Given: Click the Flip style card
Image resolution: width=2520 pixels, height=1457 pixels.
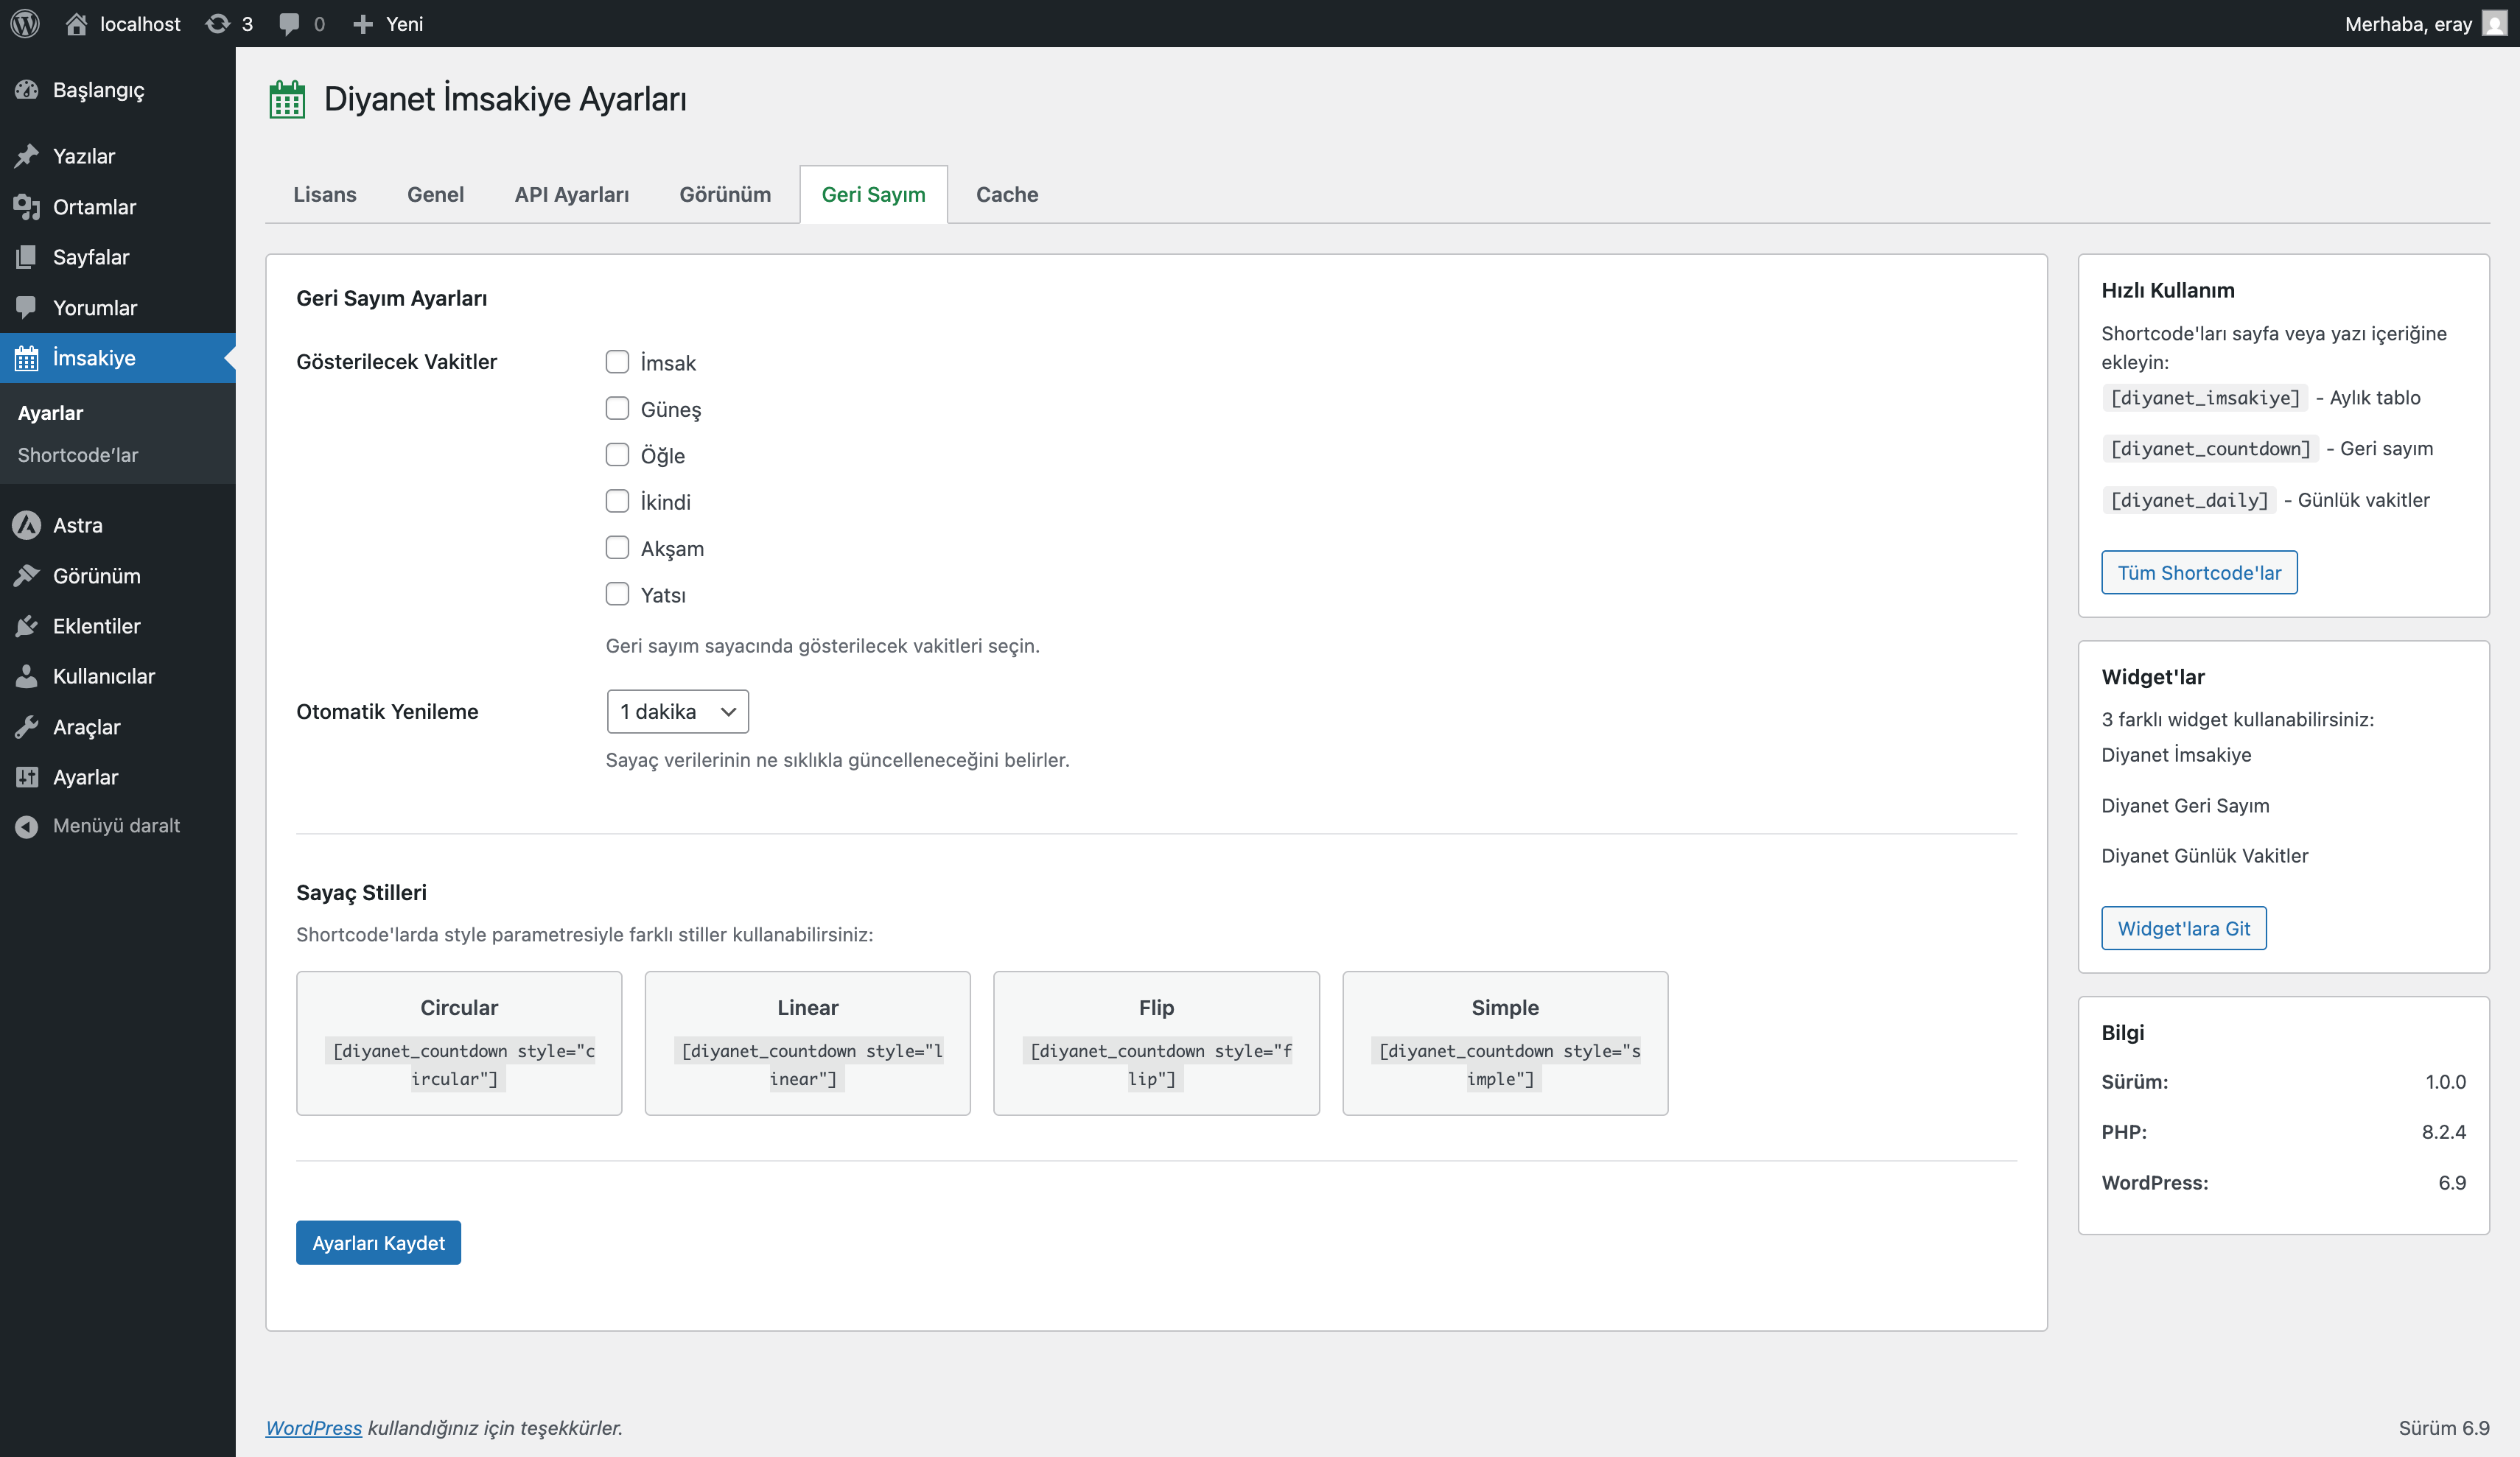Looking at the screenshot, I should point(1156,1042).
